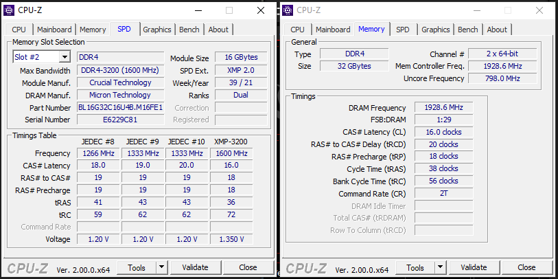The width and height of the screenshot is (558, 279).
Task: Switch to the SPD tab in the right window
Action: tap(403, 30)
